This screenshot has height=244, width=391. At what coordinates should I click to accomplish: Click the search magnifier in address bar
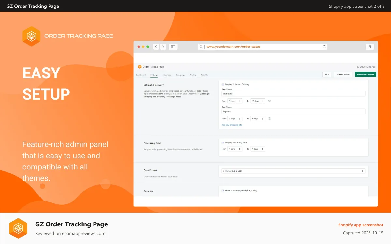201,47
